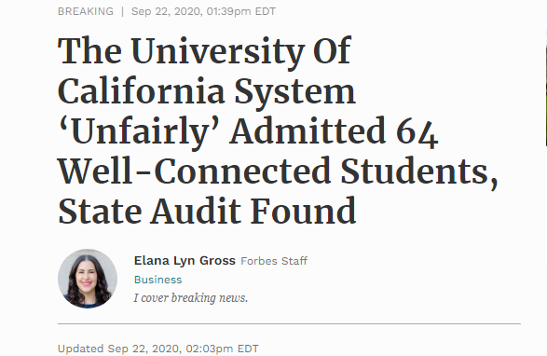Follow the Business category link
This screenshot has height=356, width=547.
pyautogui.click(x=157, y=280)
